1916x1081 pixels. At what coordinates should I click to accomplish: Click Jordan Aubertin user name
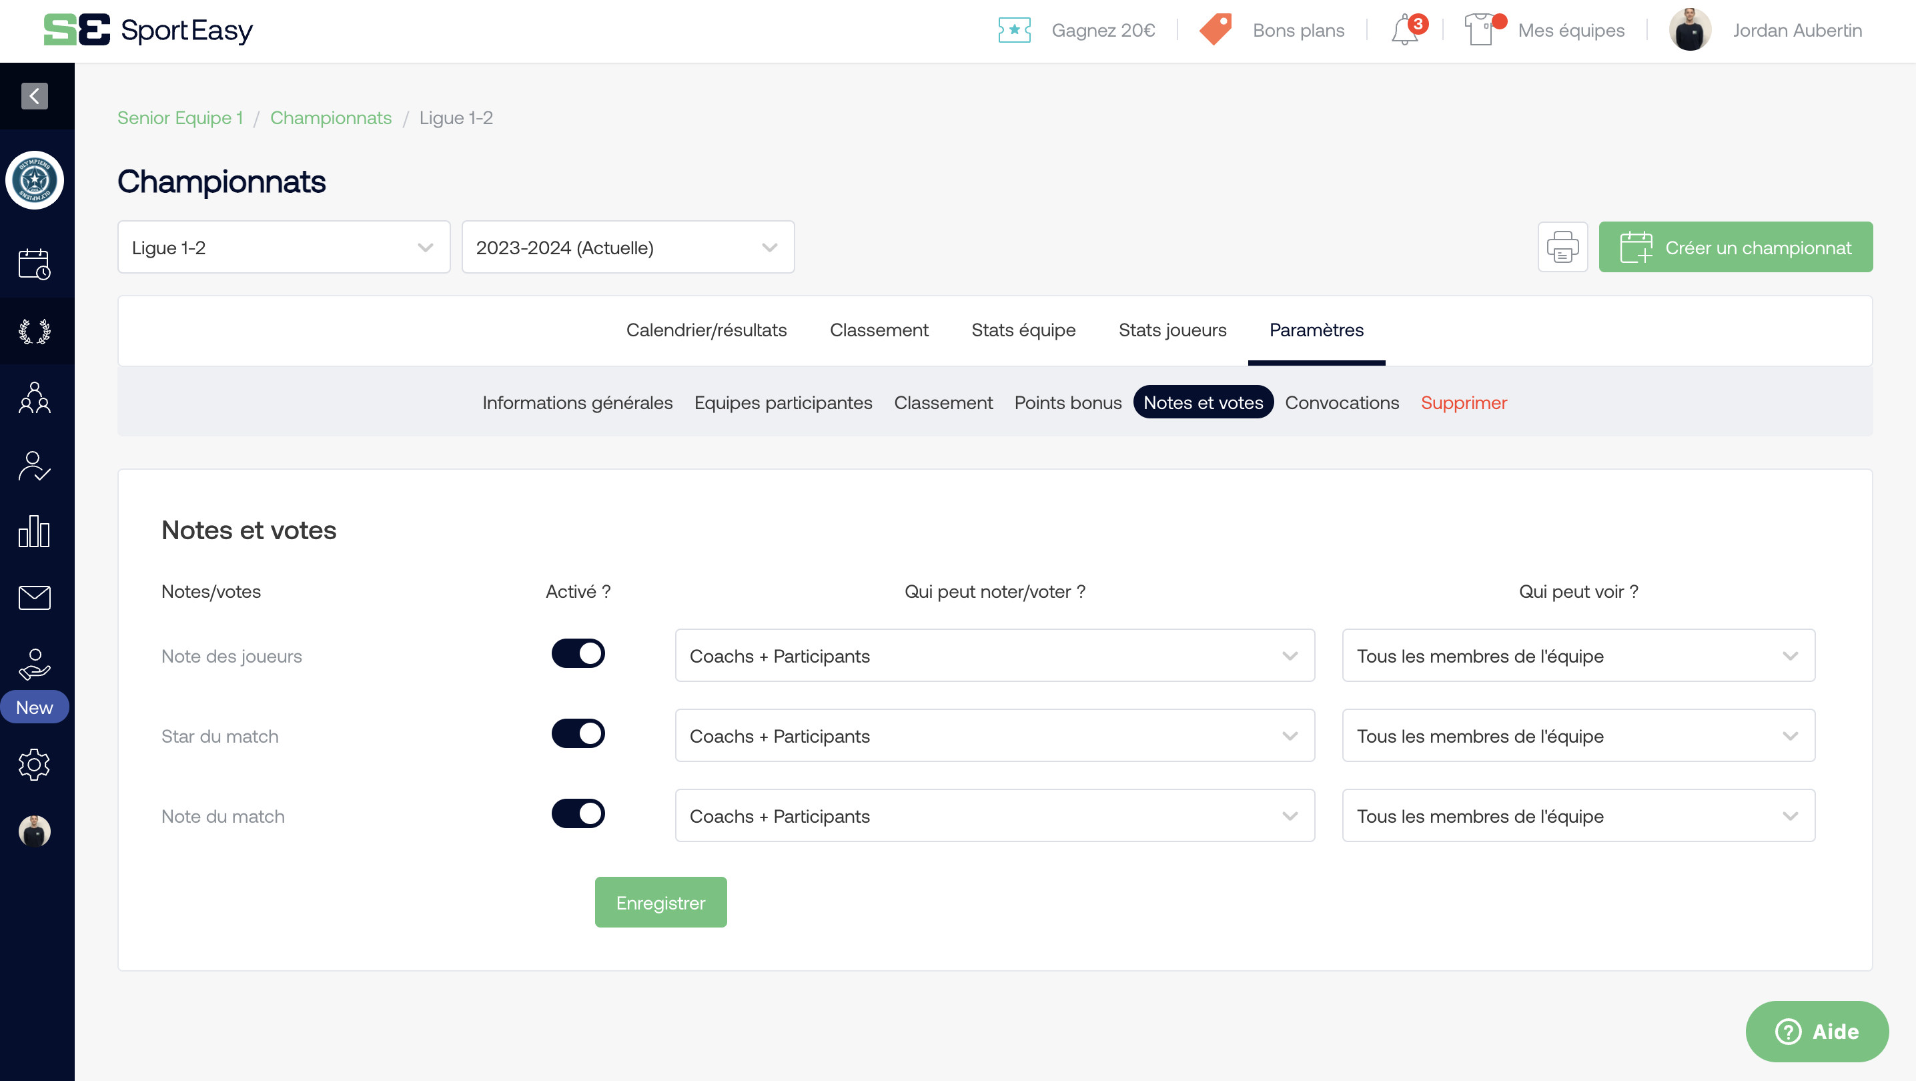(x=1797, y=31)
